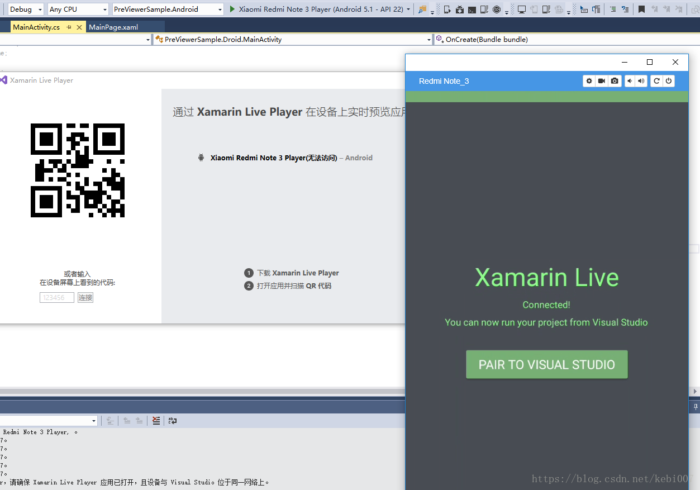Click the pin icon on Output panel
Image resolution: width=700 pixels, height=490 pixels.
tap(696, 407)
